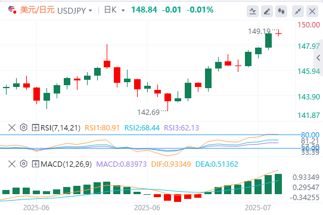The image size is (323, 215).
Task: Click the 145.94 axis price label
Action: (309, 71)
